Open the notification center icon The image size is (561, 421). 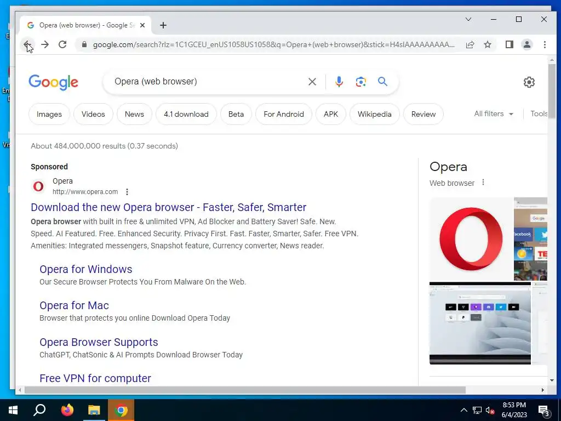coord(544,411)
